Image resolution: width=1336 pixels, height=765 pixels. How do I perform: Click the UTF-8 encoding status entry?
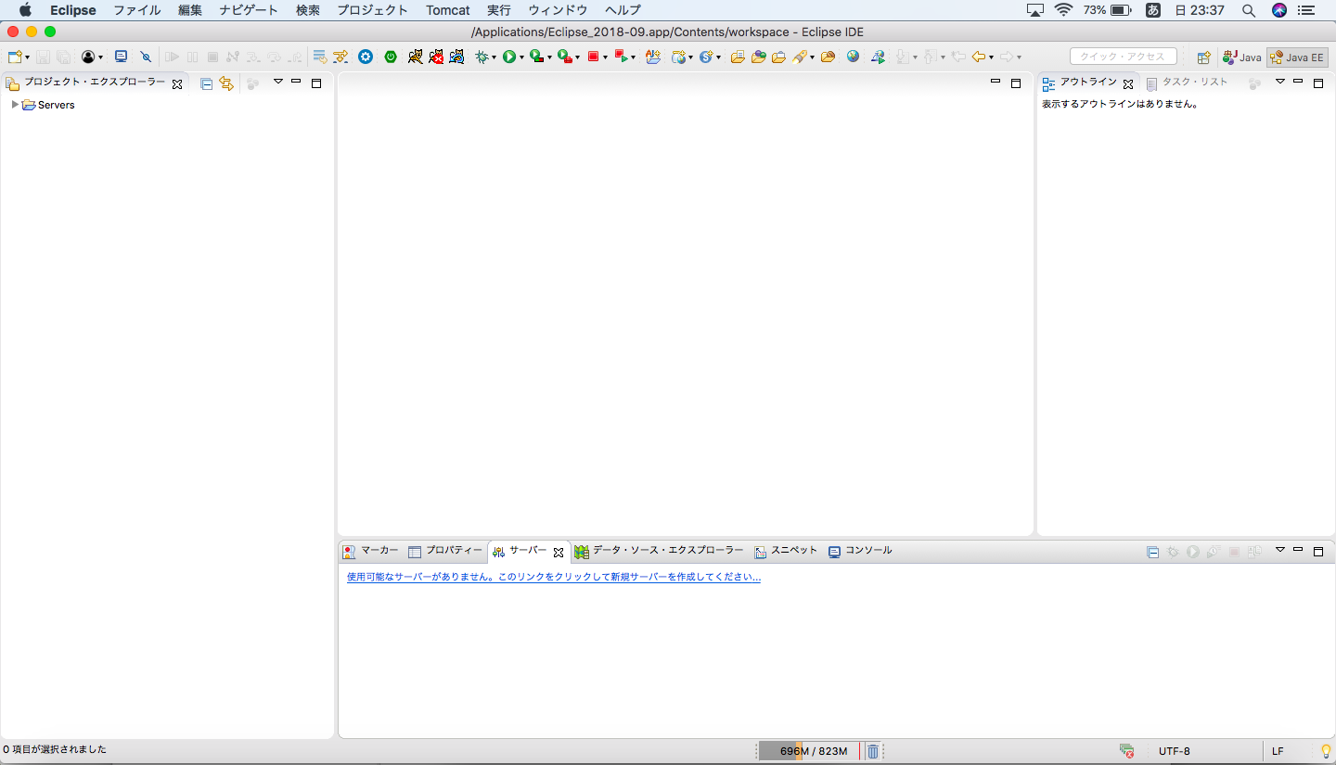click(1174, 751)
